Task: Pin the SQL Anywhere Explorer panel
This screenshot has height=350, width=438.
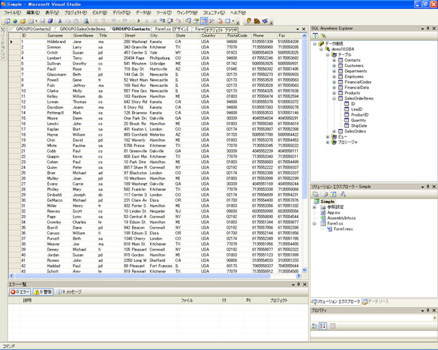Action: (428, 28)
